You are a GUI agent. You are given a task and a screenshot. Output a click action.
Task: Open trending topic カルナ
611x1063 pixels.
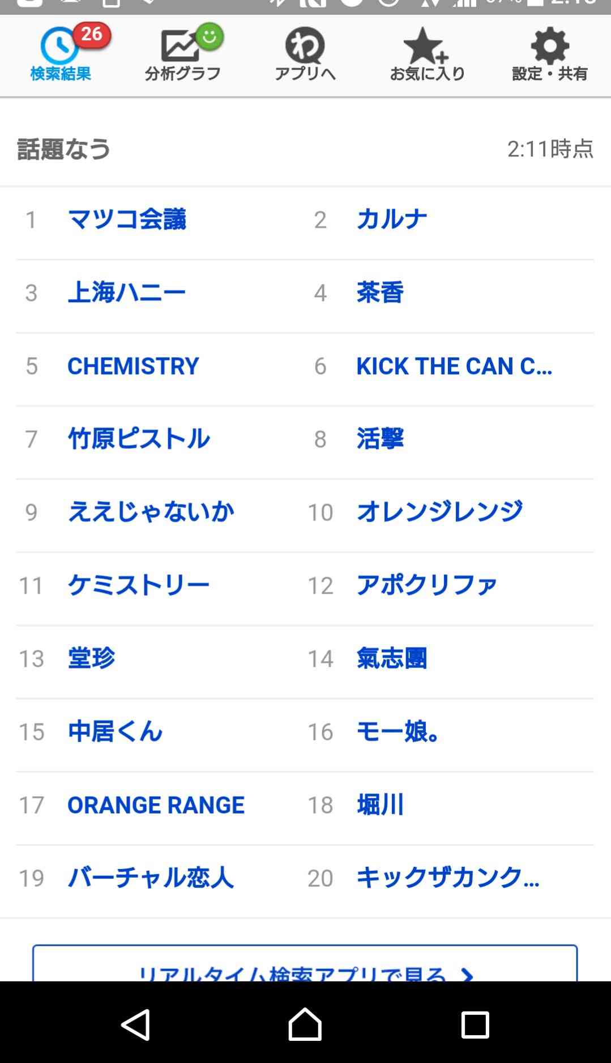point(392,219)
